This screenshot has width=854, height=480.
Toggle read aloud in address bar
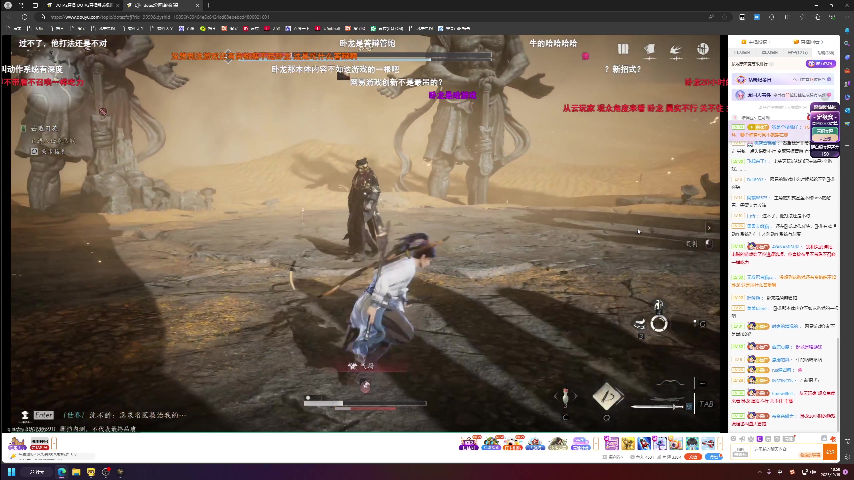coord(711,17)
